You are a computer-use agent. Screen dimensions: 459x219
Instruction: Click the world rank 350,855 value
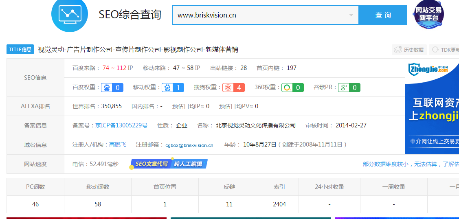point(112,106)
